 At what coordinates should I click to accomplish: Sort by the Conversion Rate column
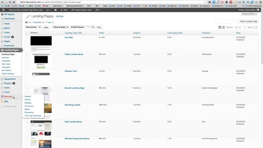point(175,33)
